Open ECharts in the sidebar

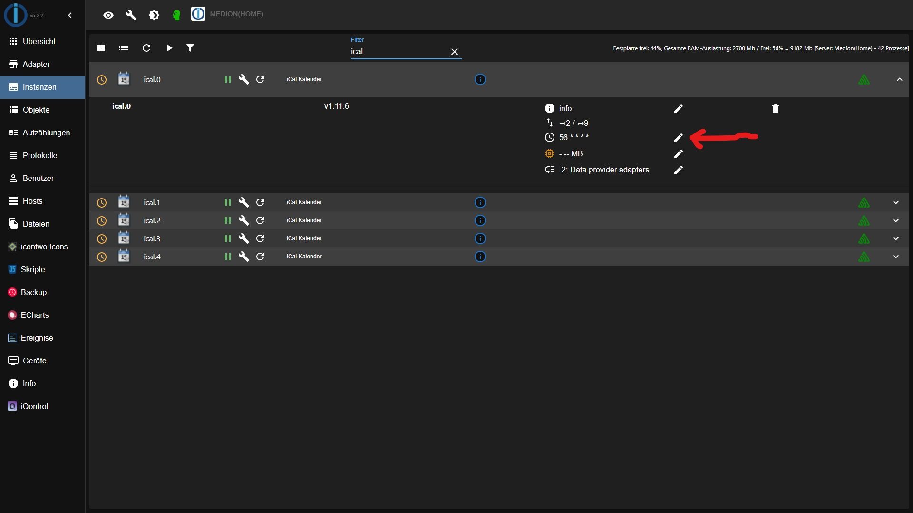coord(42,315)
